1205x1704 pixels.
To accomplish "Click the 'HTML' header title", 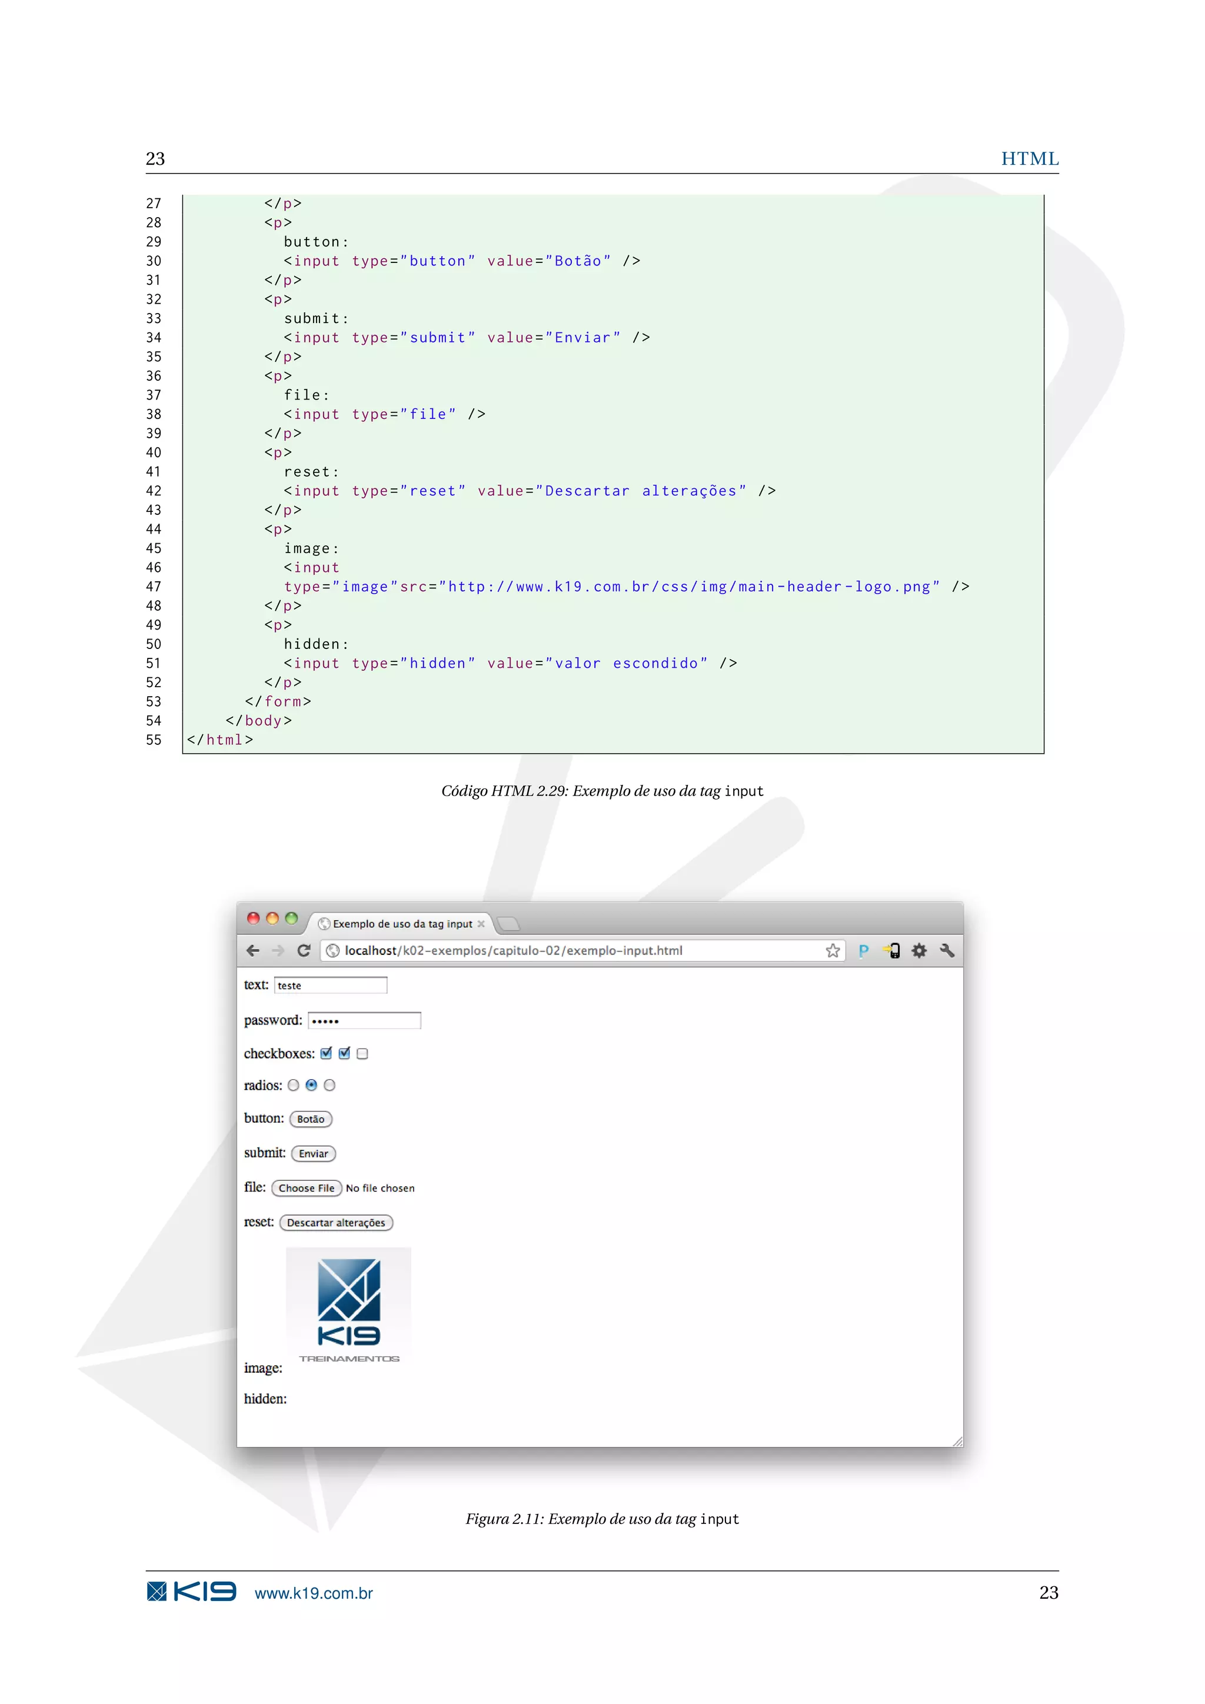I will tap(1030, 159).
